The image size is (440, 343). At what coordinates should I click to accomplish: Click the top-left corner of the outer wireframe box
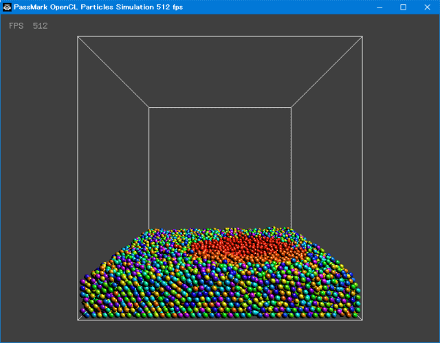tap(78, 36)
